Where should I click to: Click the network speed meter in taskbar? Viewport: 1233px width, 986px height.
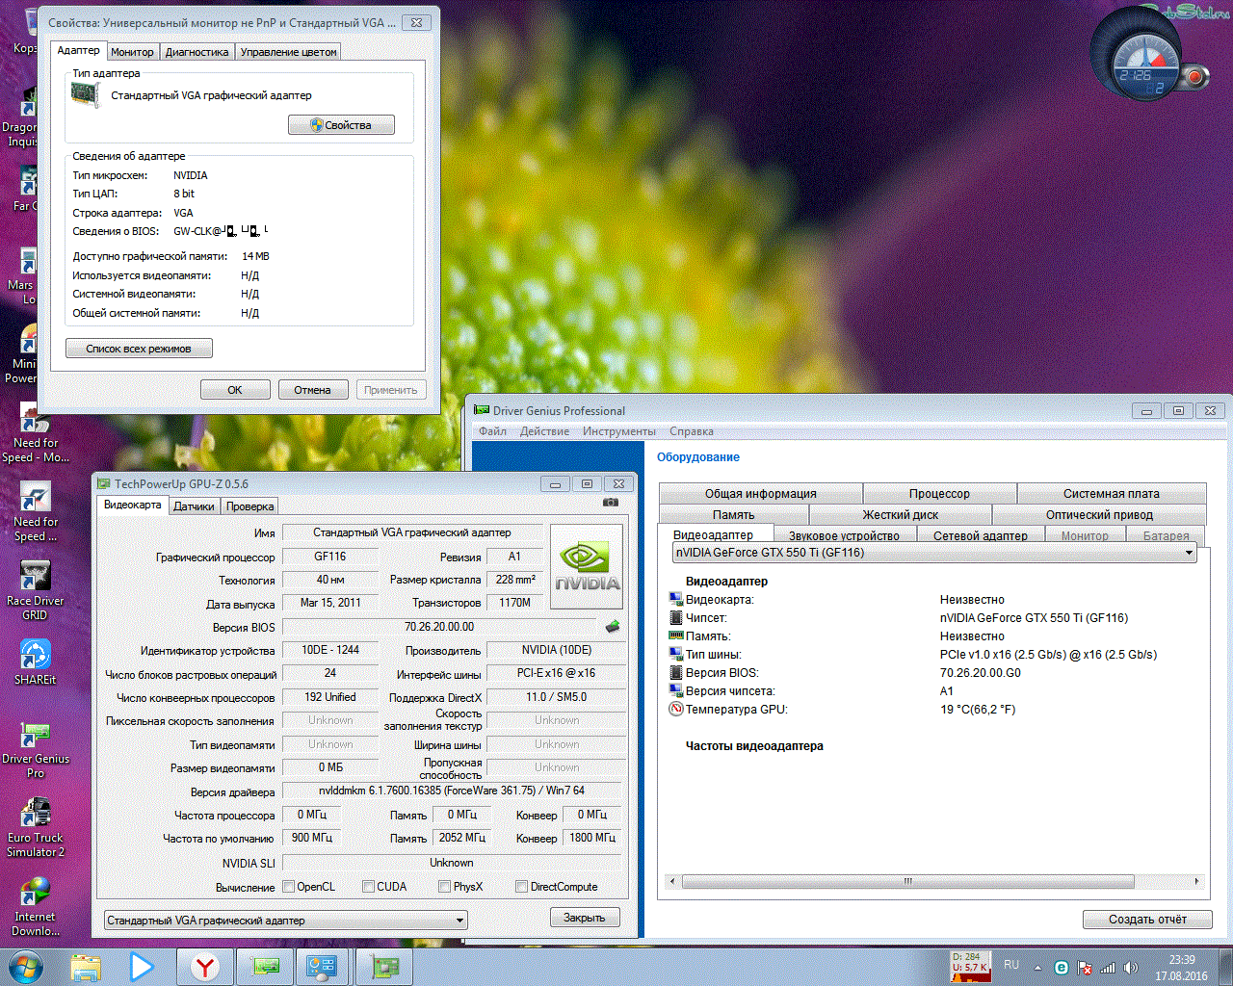click(970, 966)
